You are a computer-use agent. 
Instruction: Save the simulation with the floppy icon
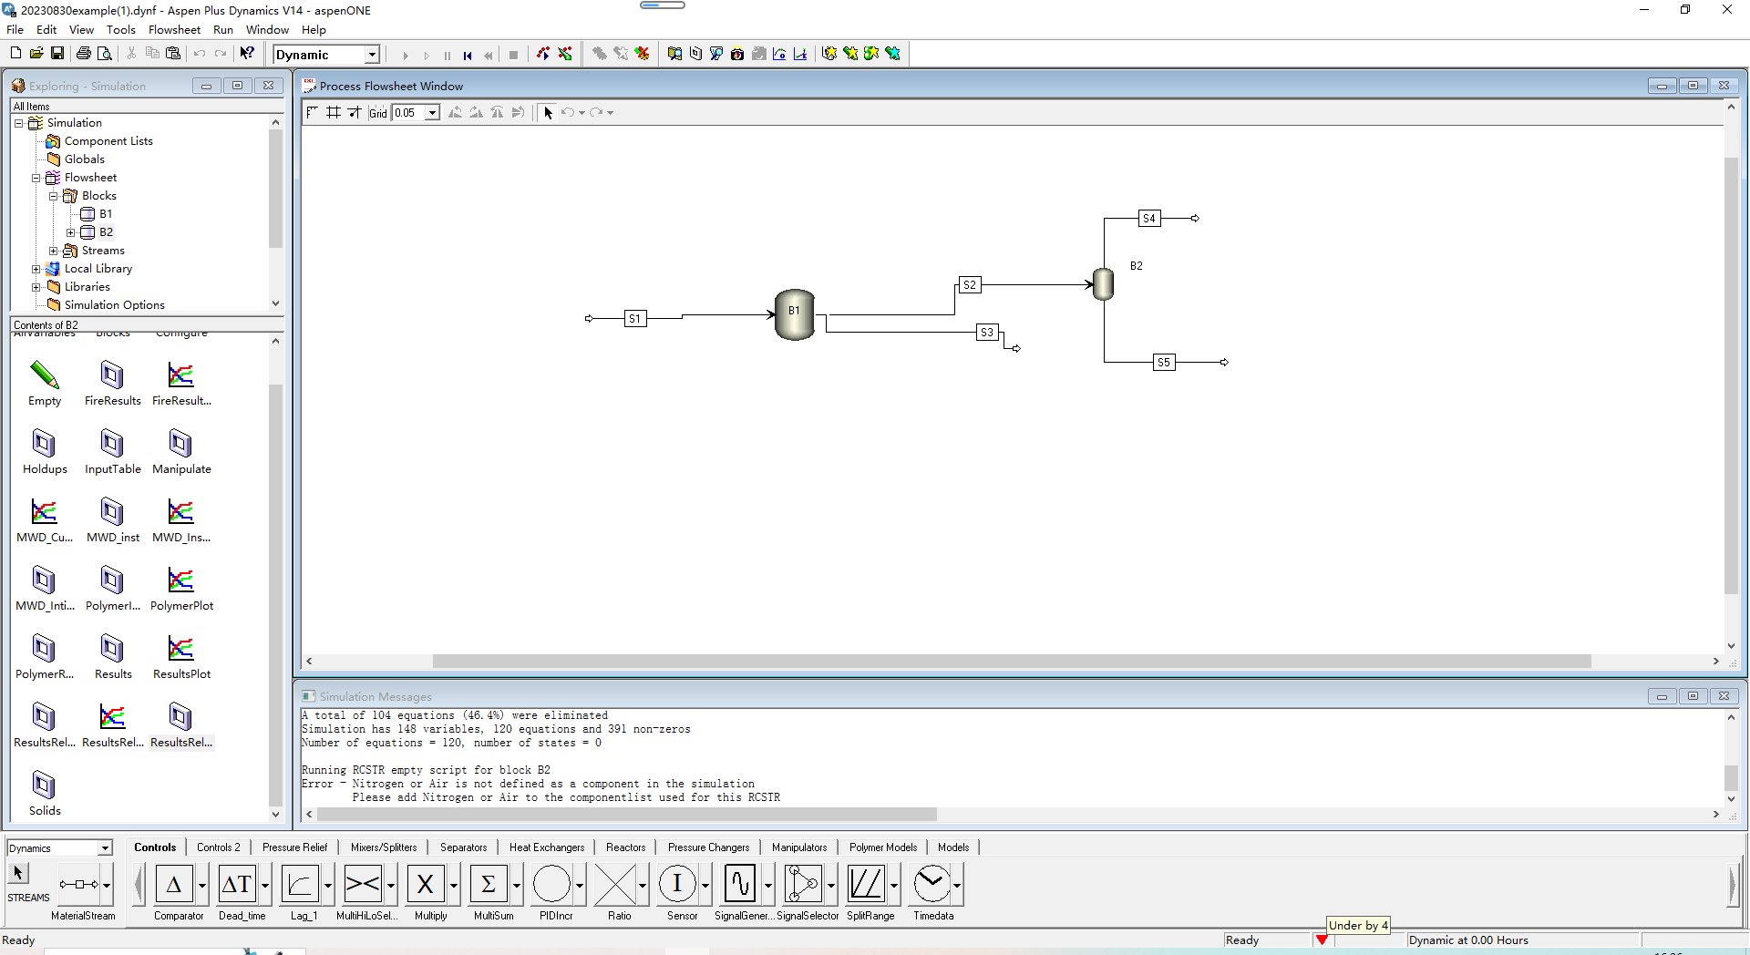click(57, 54)
